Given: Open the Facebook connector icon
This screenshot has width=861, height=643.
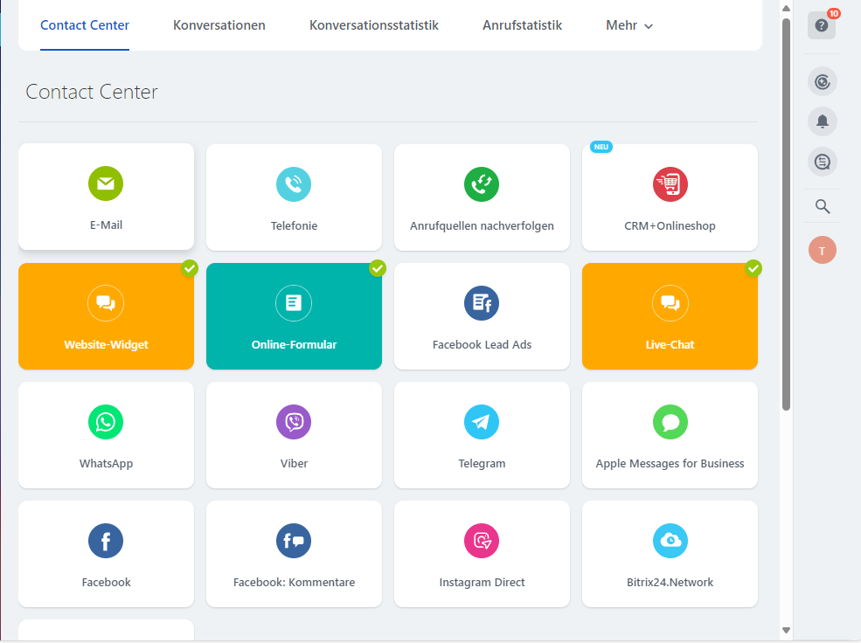Looking at the screenshot, I should 106,541.
